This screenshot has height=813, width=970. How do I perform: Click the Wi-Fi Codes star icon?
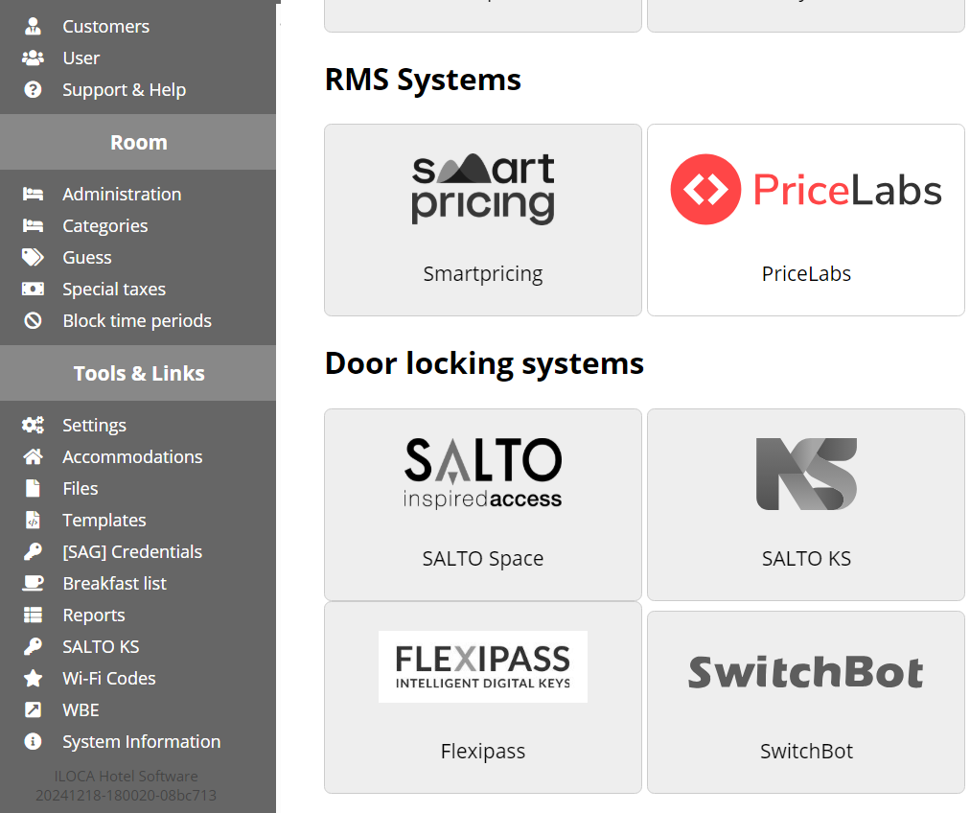[x=33, y=678]
